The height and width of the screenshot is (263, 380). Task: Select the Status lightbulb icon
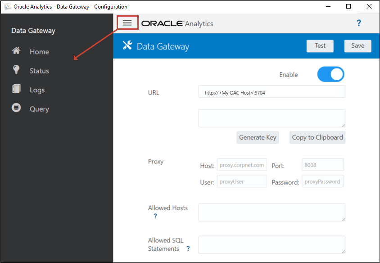pos(17,70)
